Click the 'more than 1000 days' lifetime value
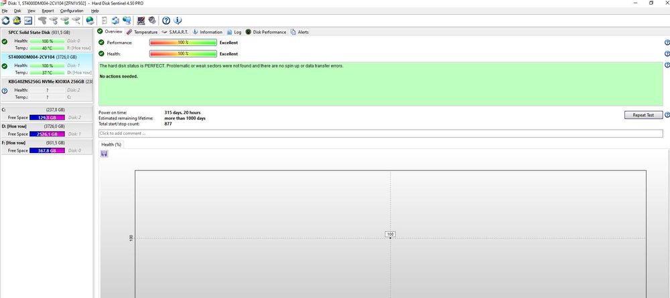The width and height of the screenshot is (670, 298). tap(185, 118)
